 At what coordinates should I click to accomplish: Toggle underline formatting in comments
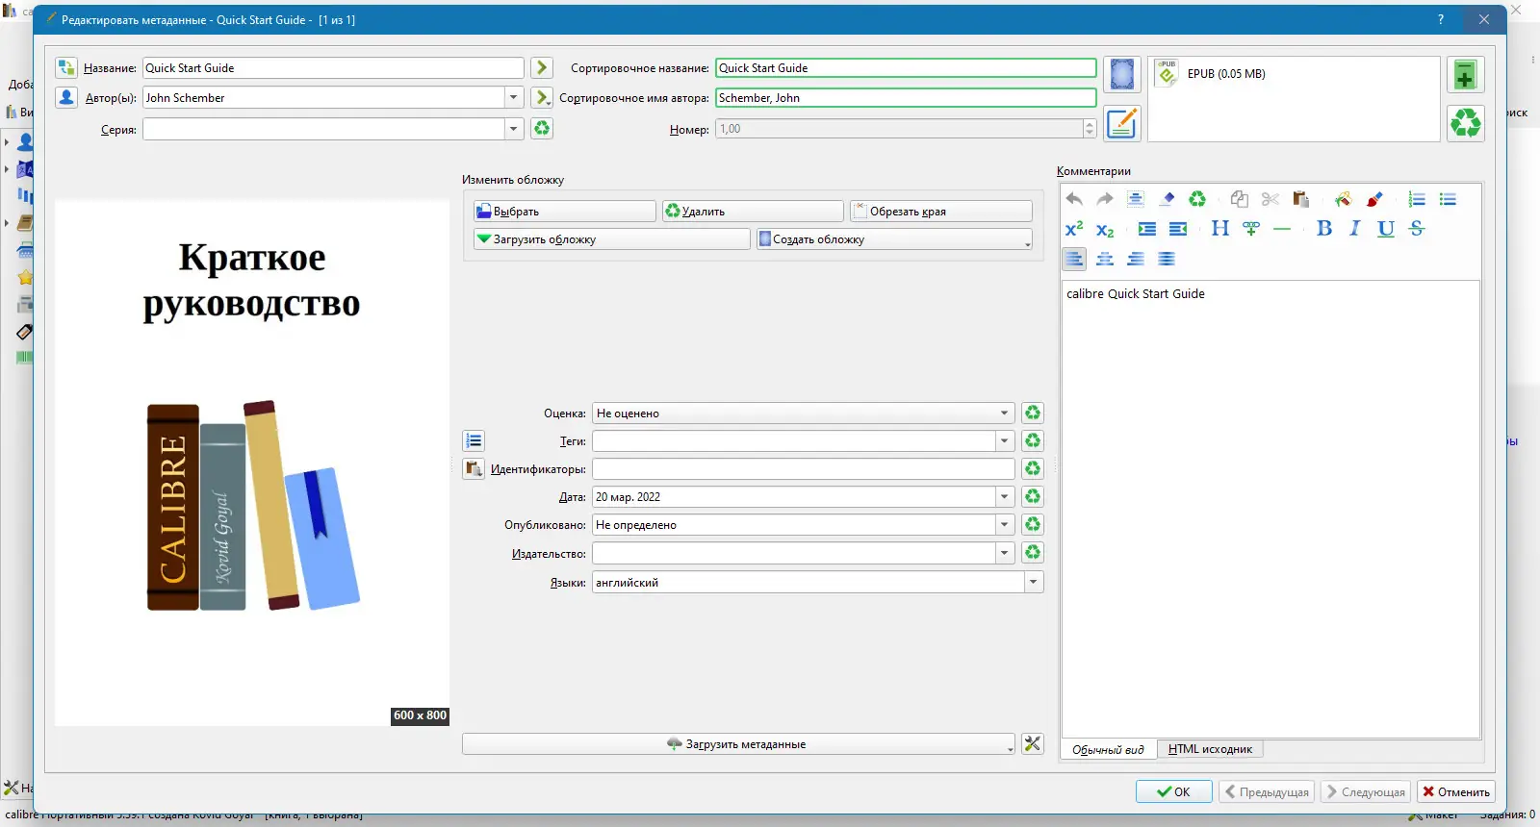pyautogui.click(x=1386, y=229)
